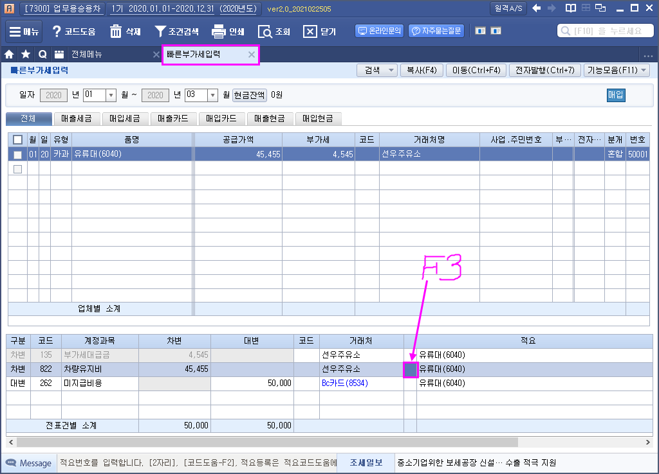Select the 매입카드 tab
The image size is (659, 474).
pos(221,119)
